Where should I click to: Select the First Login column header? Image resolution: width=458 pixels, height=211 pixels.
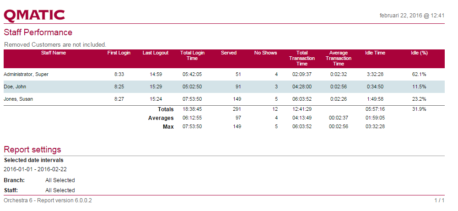point(119,53)
